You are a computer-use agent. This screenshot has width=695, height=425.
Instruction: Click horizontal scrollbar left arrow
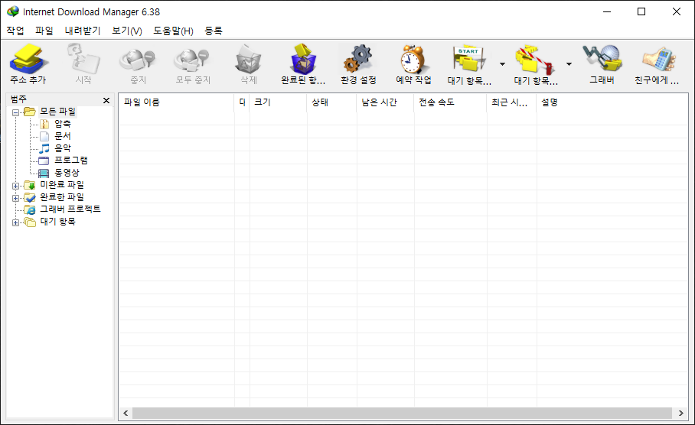click(126, 413)
